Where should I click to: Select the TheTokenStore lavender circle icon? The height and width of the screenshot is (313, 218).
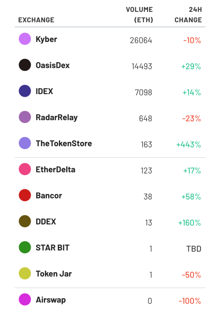point(25,143)
